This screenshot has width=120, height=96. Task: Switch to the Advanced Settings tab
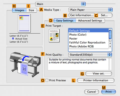pos(90,21)
